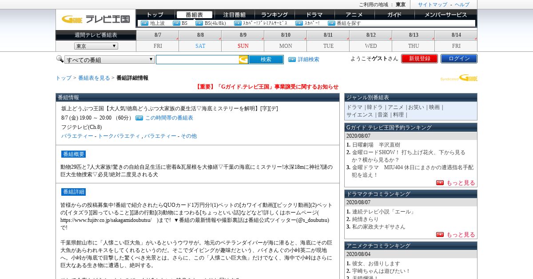Open 彼女、お借りします ranking entry

pyautogui.click(x=376, y=263)
